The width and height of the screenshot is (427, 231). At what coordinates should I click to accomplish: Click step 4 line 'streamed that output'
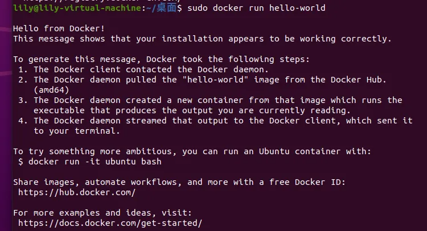215,121
